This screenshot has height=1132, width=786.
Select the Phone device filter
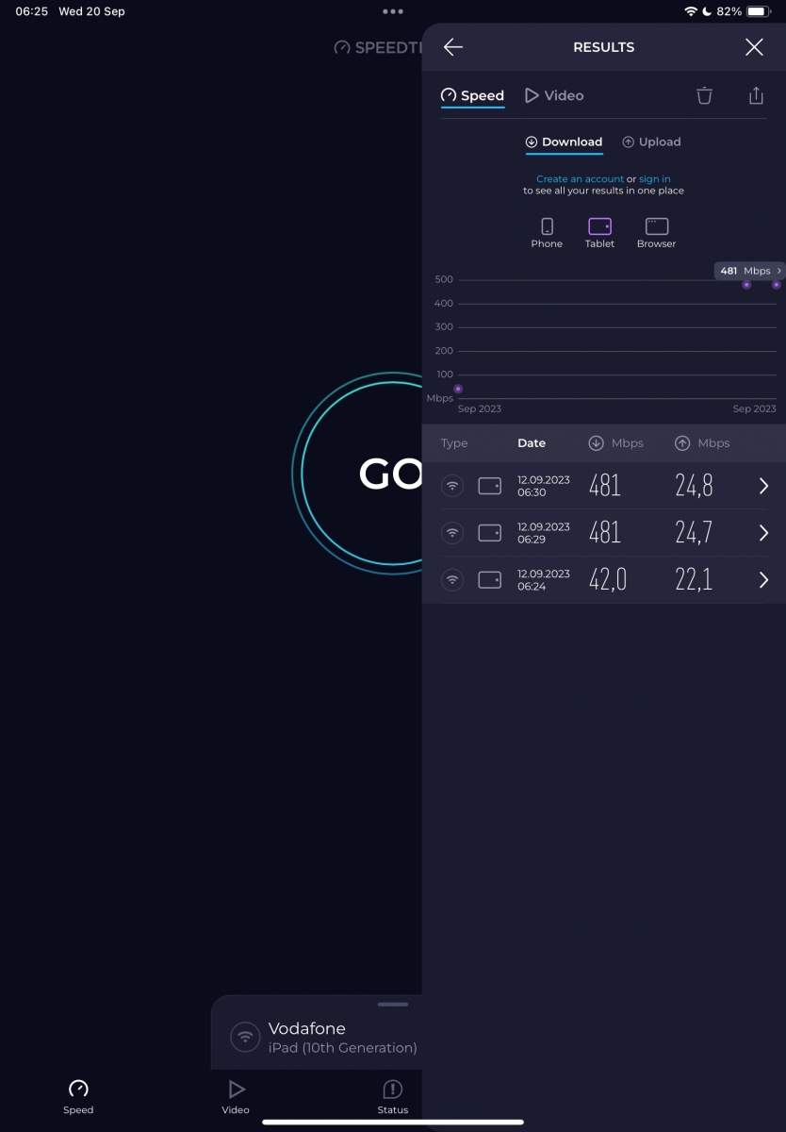[x=547, y=232]
